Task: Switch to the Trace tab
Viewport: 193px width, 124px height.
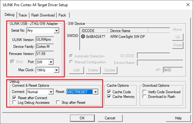Action: [x=23, y=15]
